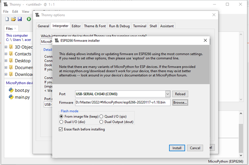Click the This computer link in Files panel
Image resolution: width=249 pixels, height=165 pixels.
tap(17, 36)
